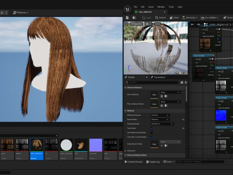Click the Details panel vertical scrollbar
The image size is (233, 175).
(x=186, y=94)
